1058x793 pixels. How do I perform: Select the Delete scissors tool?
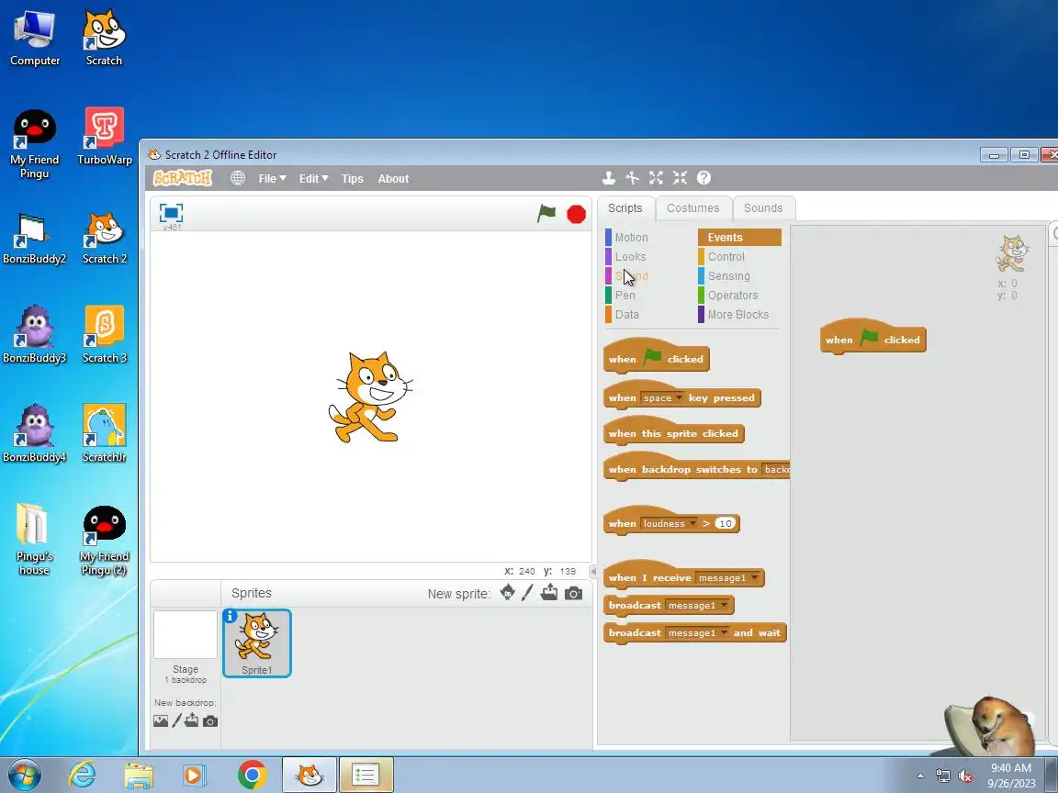point(632,178)
